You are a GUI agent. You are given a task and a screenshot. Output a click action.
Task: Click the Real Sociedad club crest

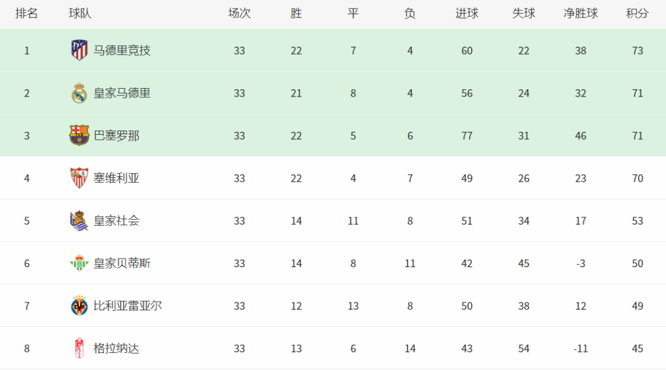coord(80,220)
